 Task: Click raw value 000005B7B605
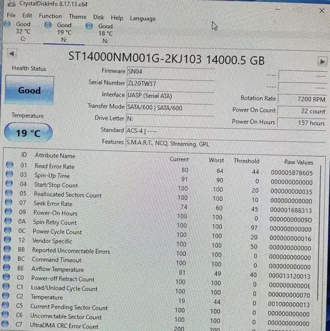[x=292, y=173]
